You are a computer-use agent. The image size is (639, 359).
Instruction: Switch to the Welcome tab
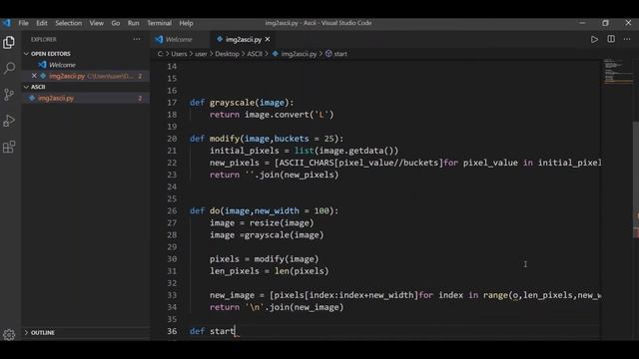pyautogui.click(x=180, y=40)
